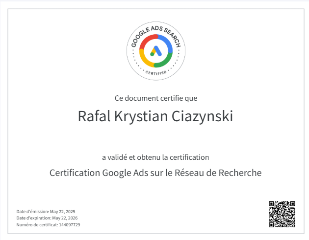The width and height of the screenshot is (309, 240).
Task: Click the Google Ads logo inside badge
Action: click(156, 51)
